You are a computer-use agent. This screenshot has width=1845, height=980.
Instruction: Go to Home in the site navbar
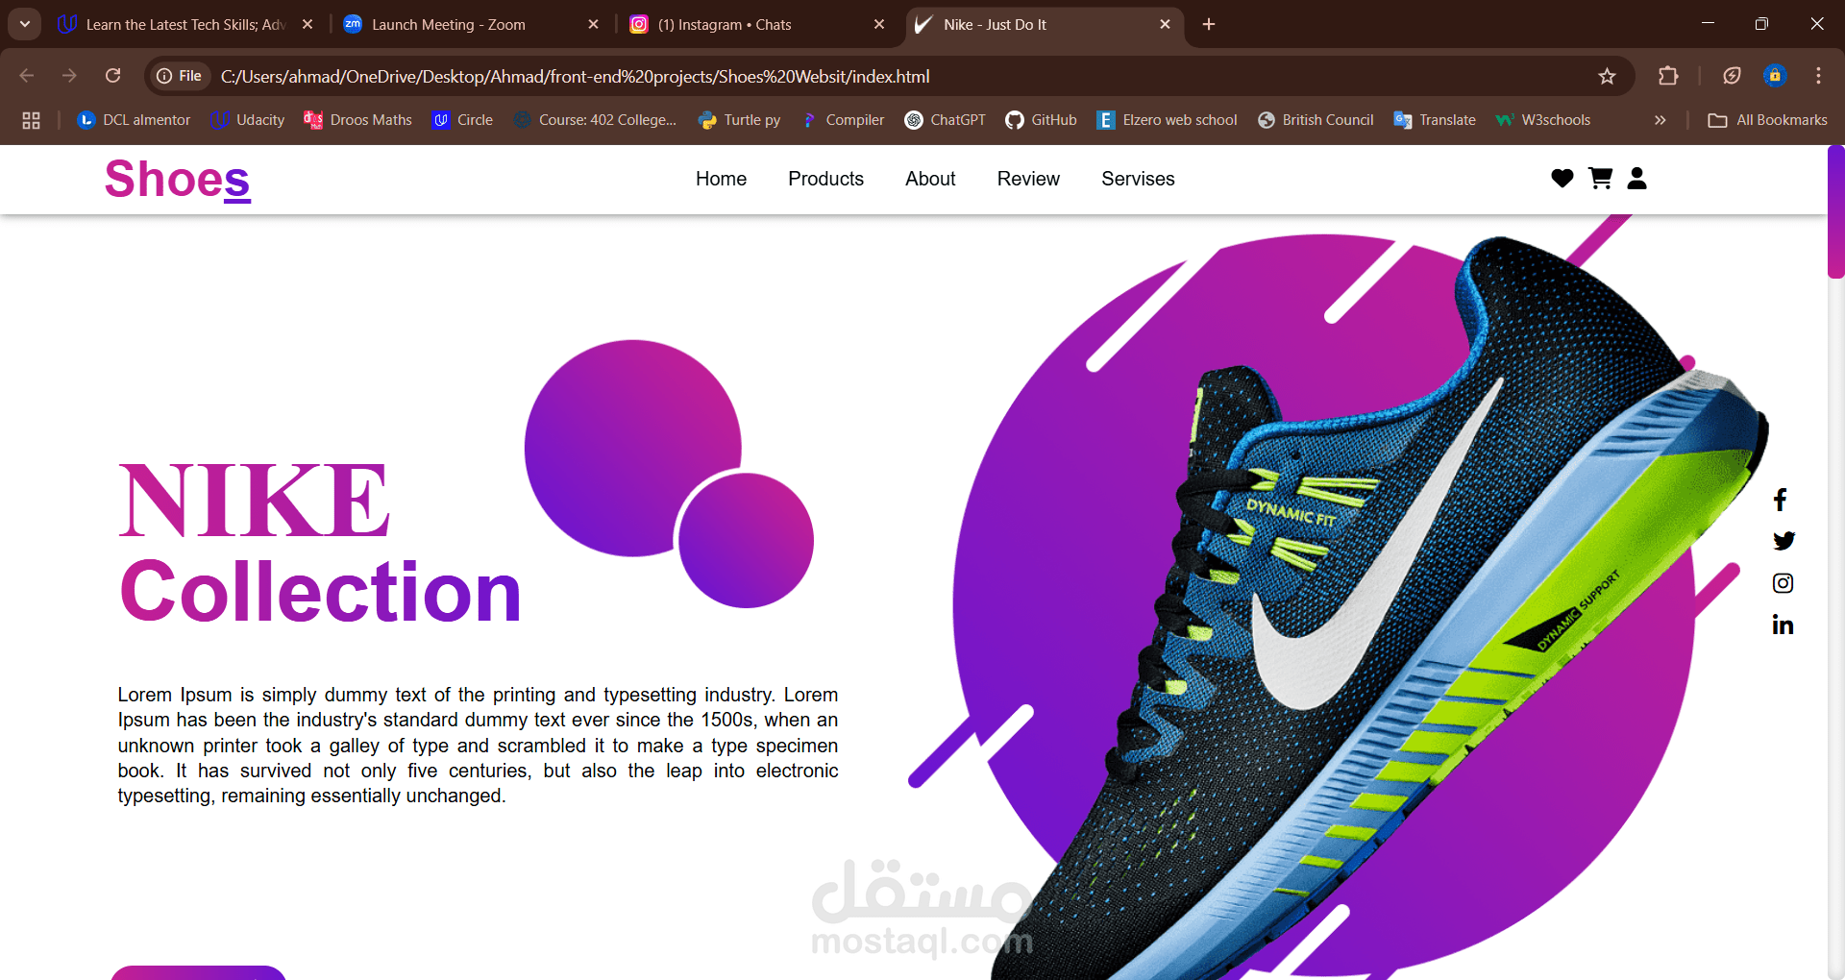pyautogui.click(x=721, y=179)
